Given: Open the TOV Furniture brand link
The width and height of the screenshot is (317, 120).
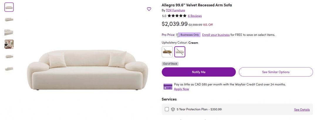Looking at the screenshot, I should pos(175,10).
